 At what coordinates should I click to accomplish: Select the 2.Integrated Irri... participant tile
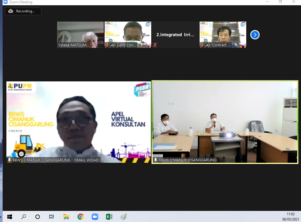(x=175, y=35)
